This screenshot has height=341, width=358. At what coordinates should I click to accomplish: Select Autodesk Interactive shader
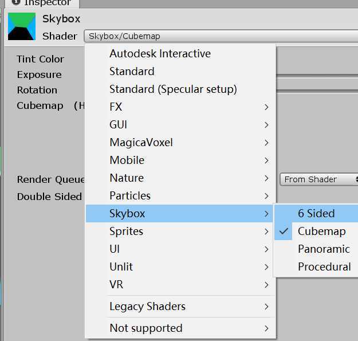160,54
